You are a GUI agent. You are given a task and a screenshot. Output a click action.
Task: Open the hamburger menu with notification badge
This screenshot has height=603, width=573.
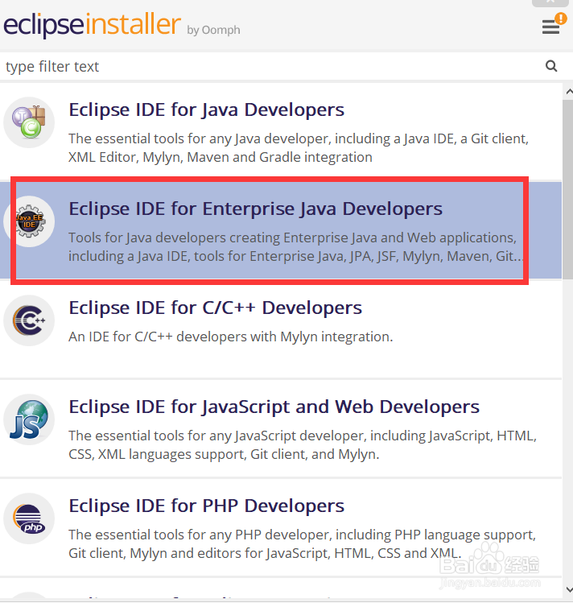(x=554, y=24)
